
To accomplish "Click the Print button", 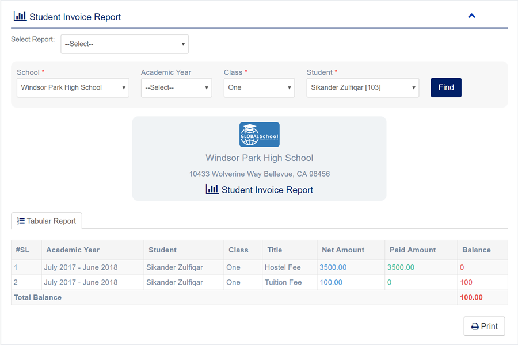I will (484, 326).
